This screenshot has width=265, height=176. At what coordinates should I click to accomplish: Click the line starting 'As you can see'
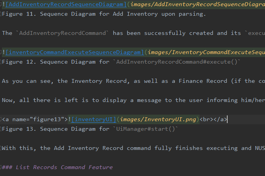(x=133, y=81)
